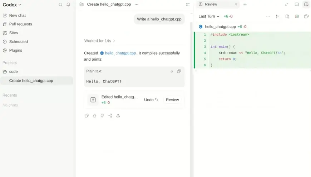Click the diff icon on Edited hello_chatg… card
The image size is (311, 177).
(93, 100)
